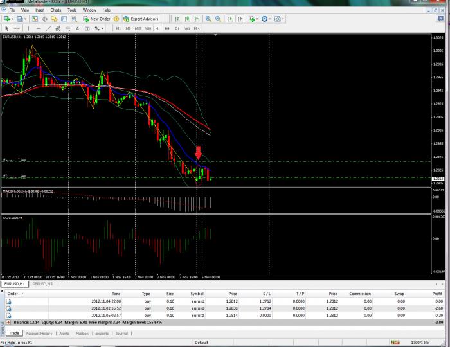The image size is (450, 347).
Task: Open the File menu
Action: (12, 10)
